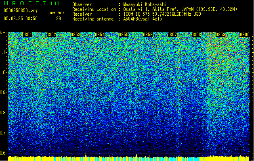This screenshot has width=254, height=161.
Task: Select the ICOM IC-575 53.7492 MHz USB text
Action: pos(162,14)
